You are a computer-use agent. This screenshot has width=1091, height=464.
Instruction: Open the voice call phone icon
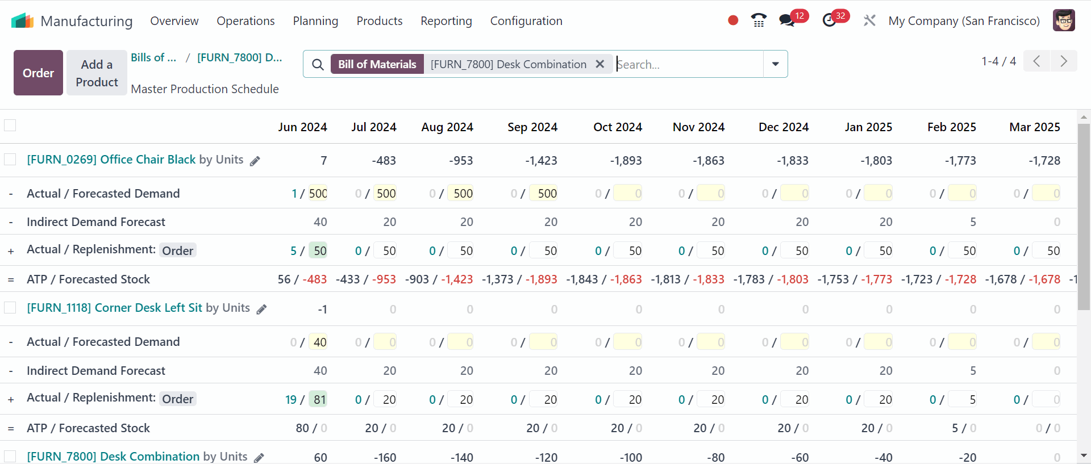[x=758, y=20]
